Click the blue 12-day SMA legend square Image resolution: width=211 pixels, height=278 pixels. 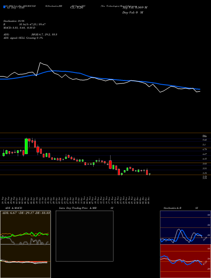pyautogui.click(x=4, y=7)
